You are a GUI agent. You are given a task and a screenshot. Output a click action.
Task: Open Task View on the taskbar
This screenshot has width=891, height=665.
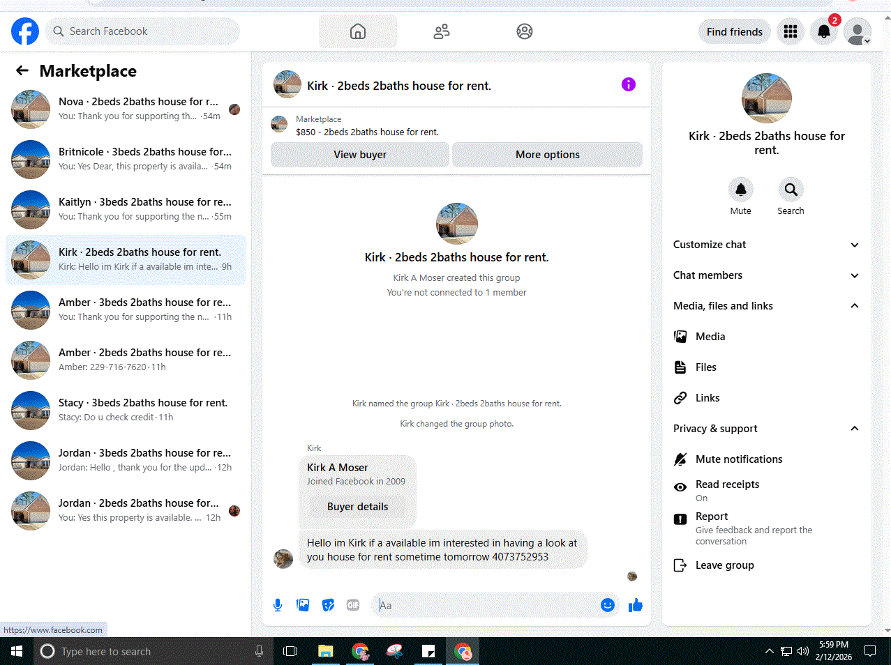point(290,651)
